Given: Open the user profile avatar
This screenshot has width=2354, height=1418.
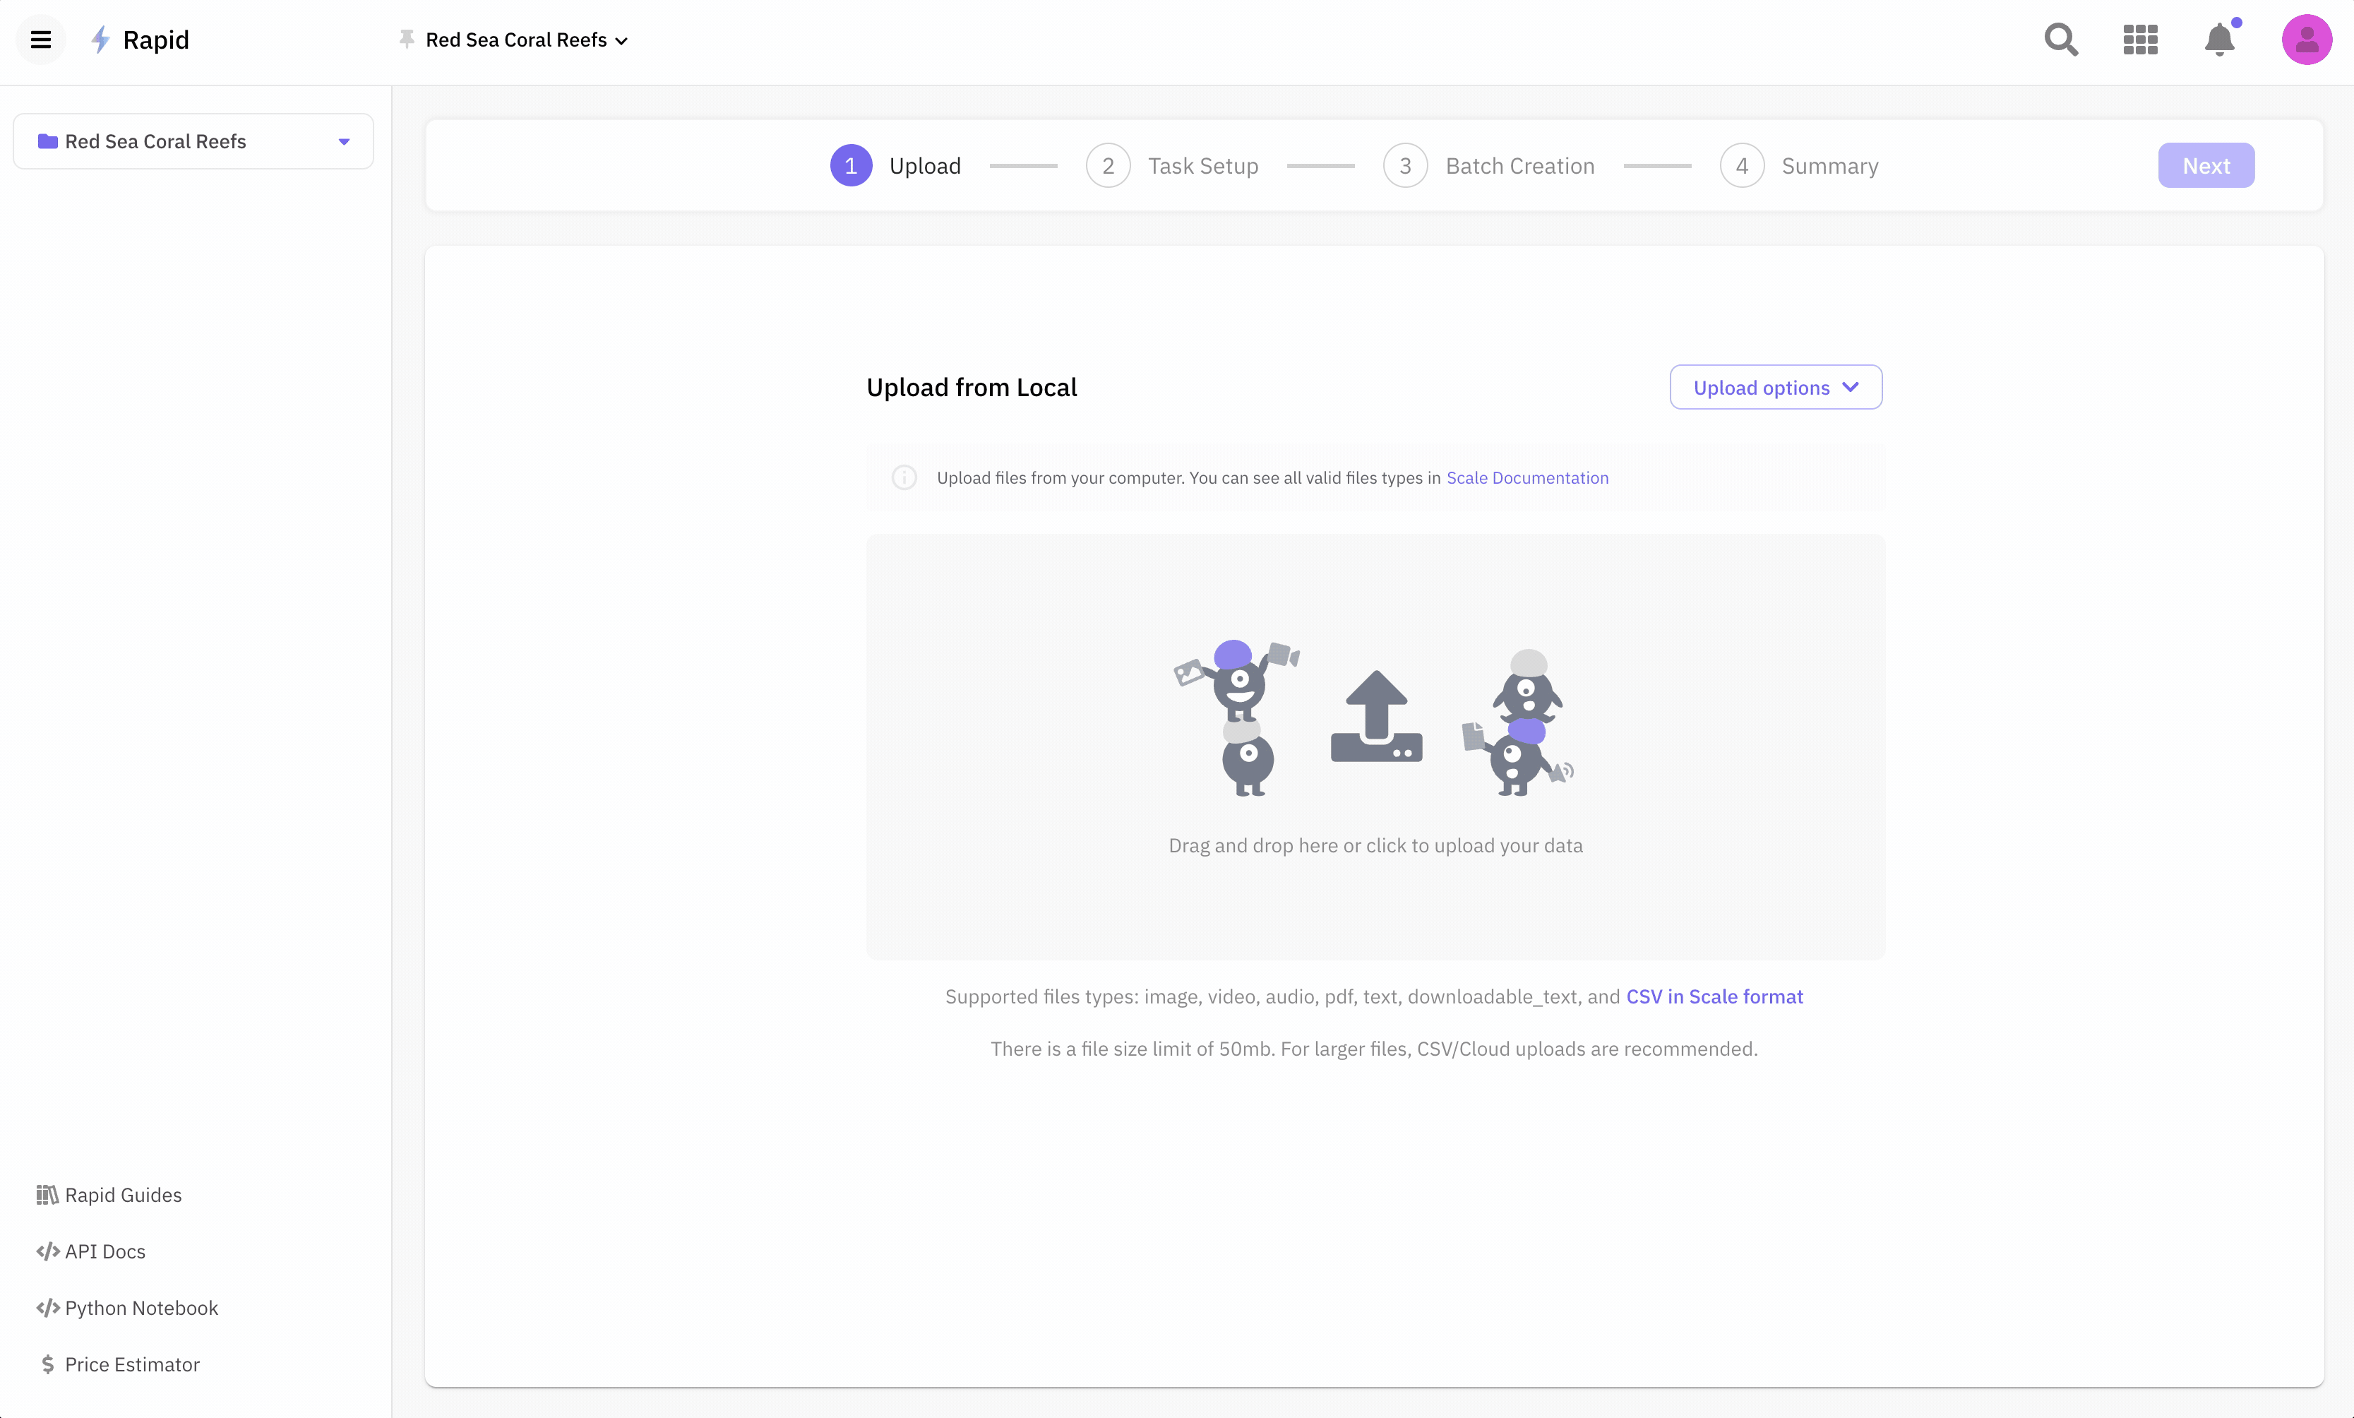Looking at the screenshot, I should [x=2306, y=39].
